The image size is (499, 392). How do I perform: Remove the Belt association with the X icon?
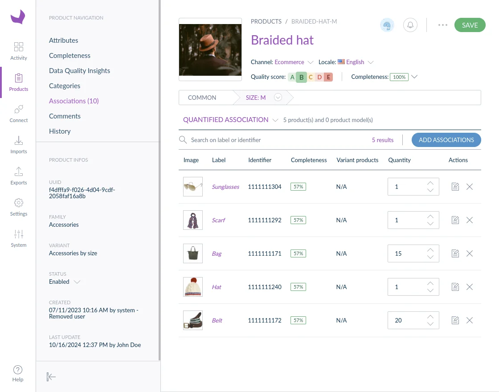(470, 320)
